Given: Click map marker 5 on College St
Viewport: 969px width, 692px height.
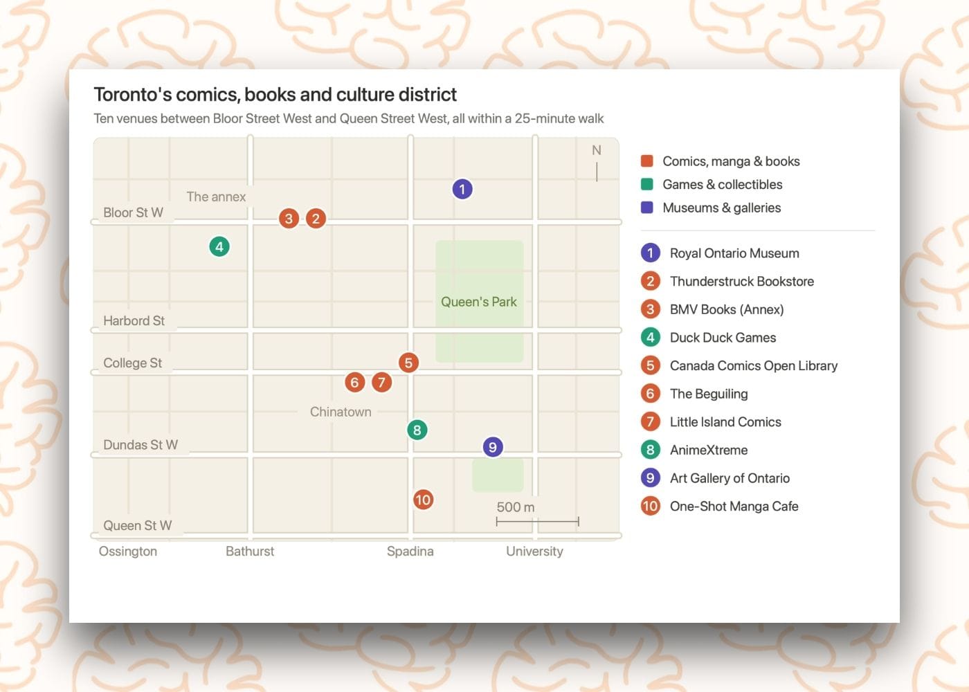Looking at the screenshot, I should (408, 363).
